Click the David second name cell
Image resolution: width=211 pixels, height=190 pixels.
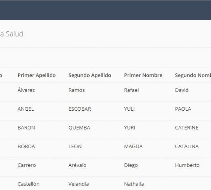pyautogui.click(x=181, y=90)
